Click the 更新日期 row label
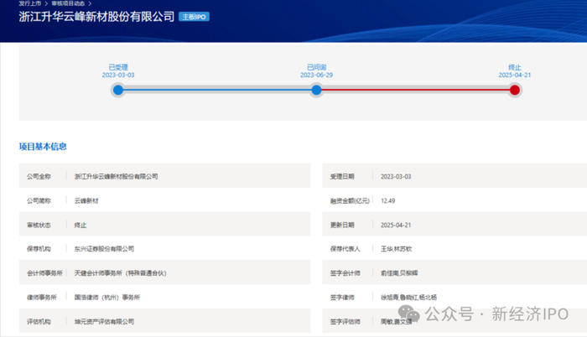This screenshot has height=337, width=587. click(342, 225)
